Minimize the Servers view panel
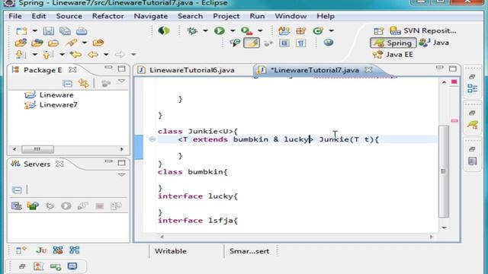Screen dimensions: 488x274 pos(108,161)
